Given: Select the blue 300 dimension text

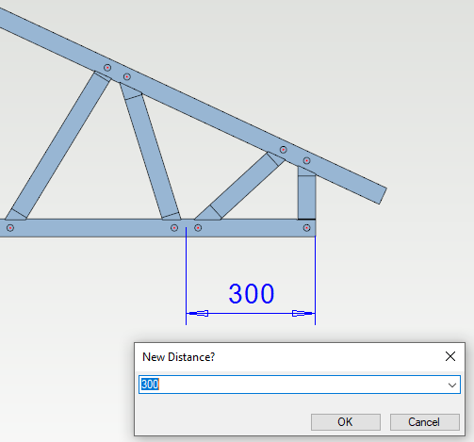Looking at the screenshot, I should pos(252,294).
